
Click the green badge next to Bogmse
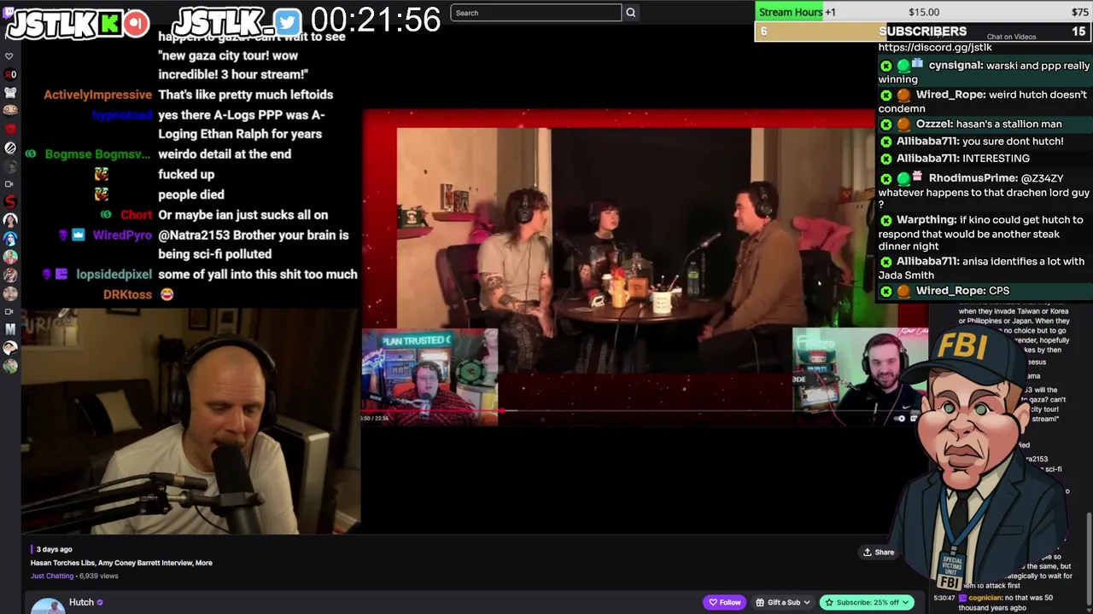pyautogui.click(x=31, y=154)
